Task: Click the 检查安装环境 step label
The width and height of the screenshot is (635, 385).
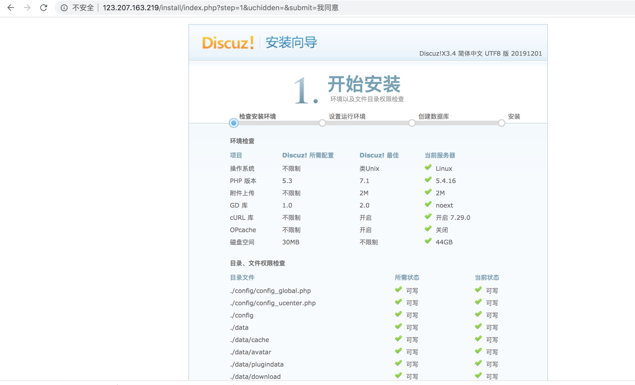Action: tap(258, 116)
